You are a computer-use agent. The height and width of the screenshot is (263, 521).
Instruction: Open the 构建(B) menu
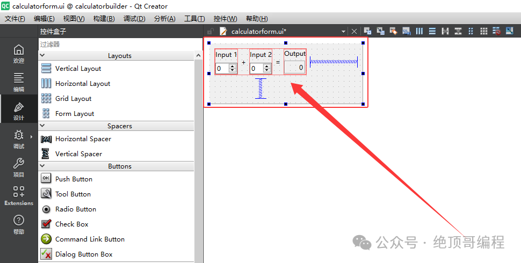(104, 19)
